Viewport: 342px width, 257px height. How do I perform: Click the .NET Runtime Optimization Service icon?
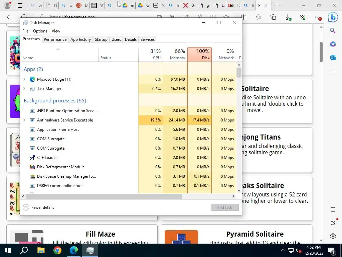point(32,111)
